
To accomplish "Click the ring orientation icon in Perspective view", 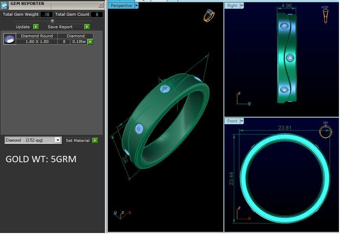I will click(209, 15).
